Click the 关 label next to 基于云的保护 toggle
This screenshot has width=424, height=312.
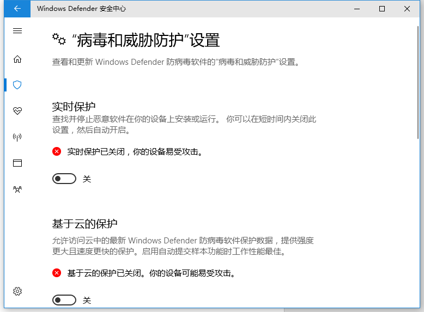(x=87, y=301)
